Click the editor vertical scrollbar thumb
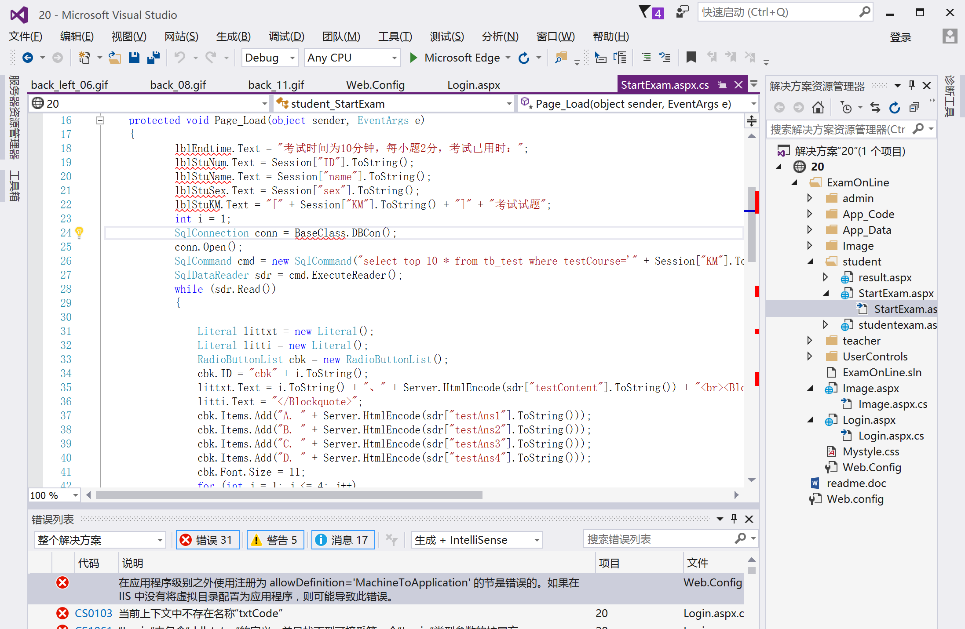 pos(751,224)
